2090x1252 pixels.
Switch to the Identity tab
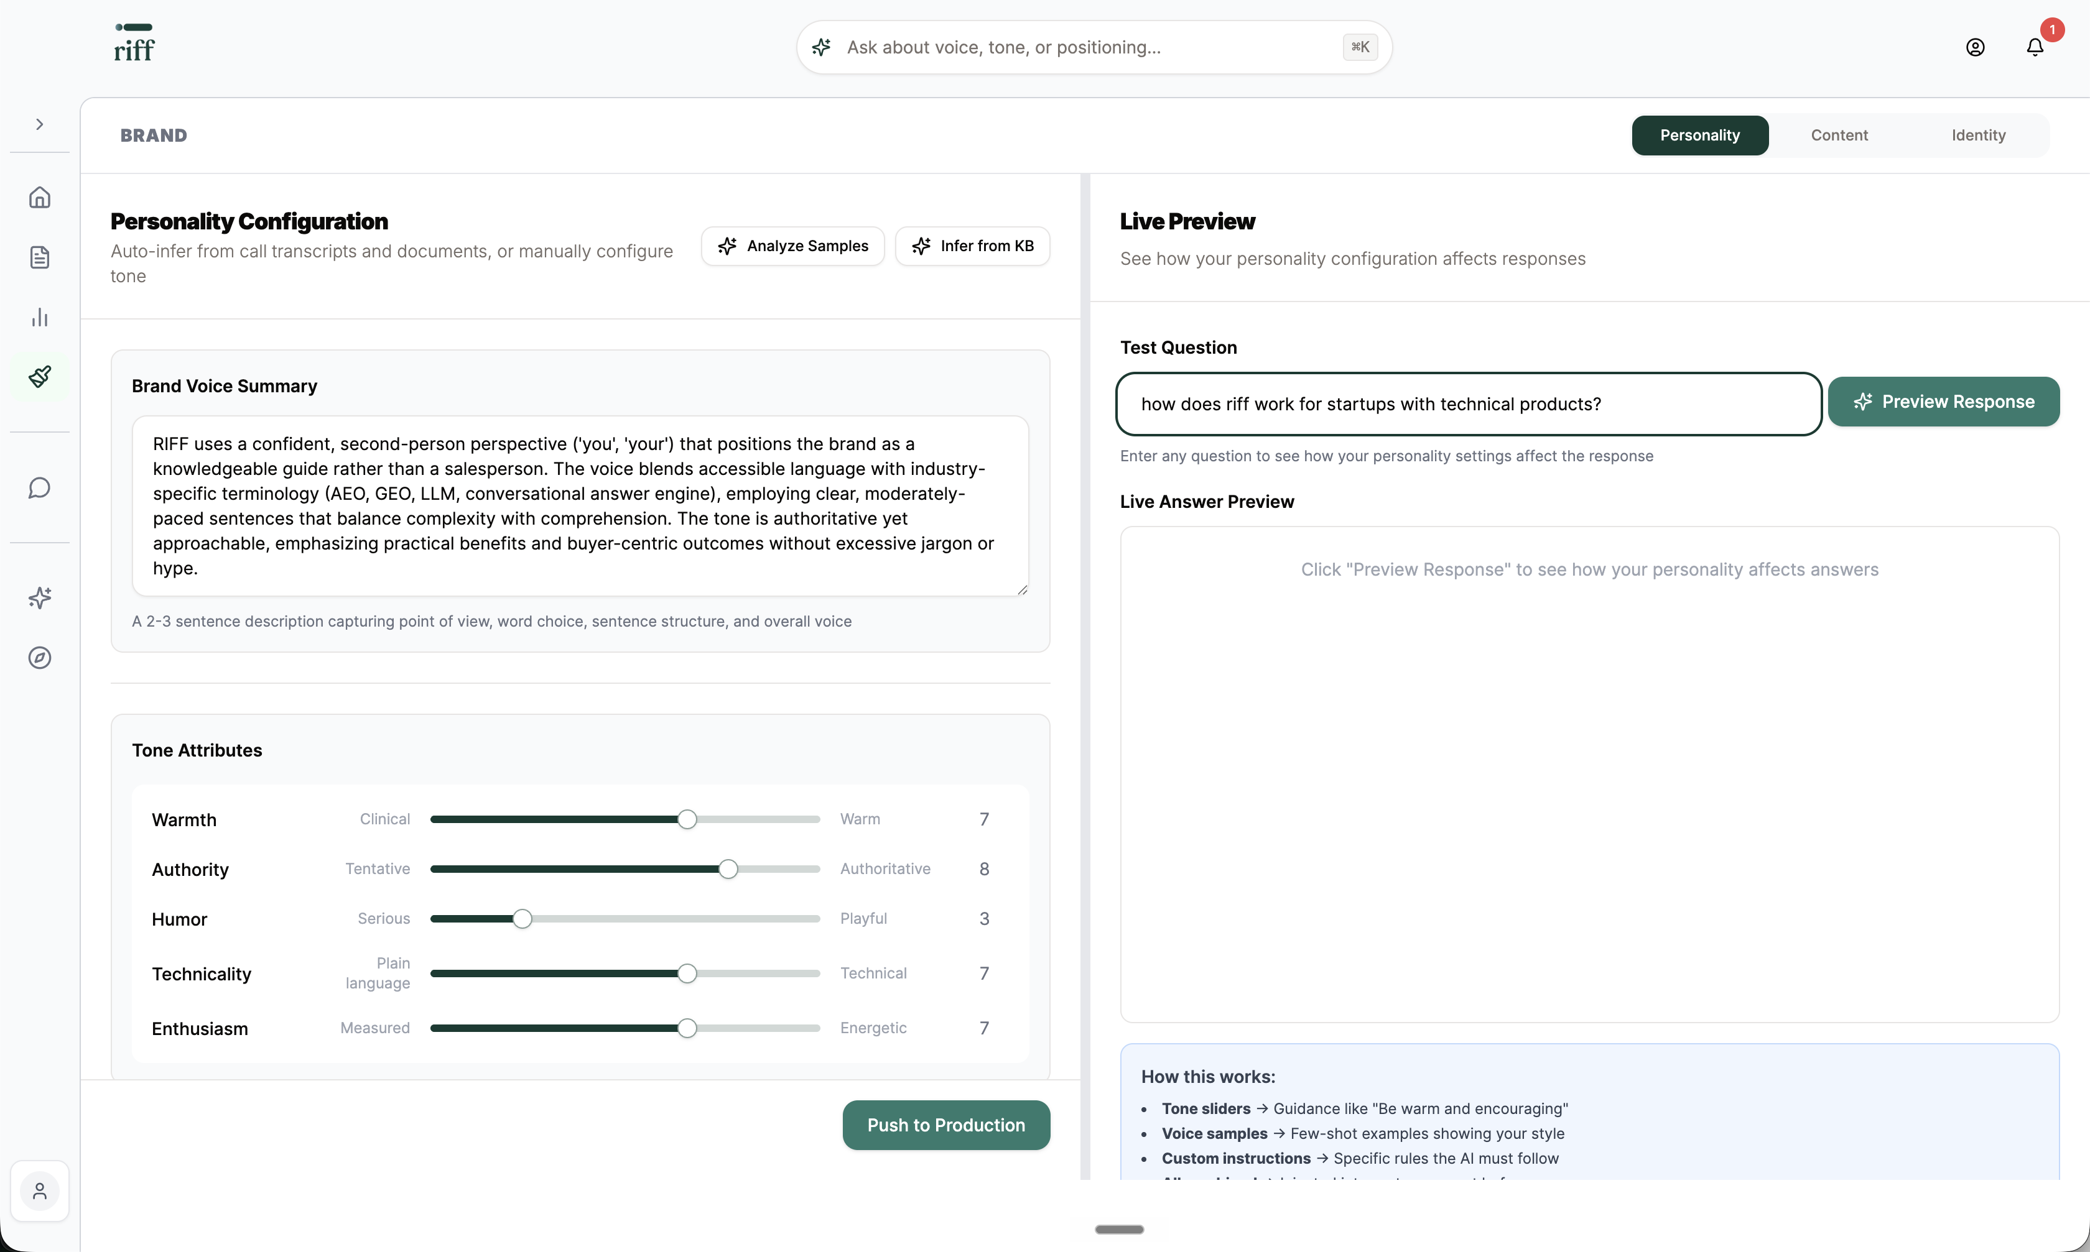(1979, 135)
